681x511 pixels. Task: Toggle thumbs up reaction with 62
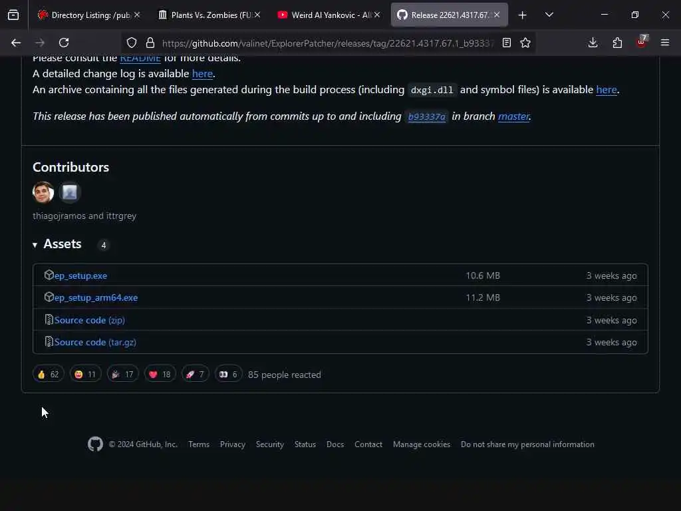48,374
